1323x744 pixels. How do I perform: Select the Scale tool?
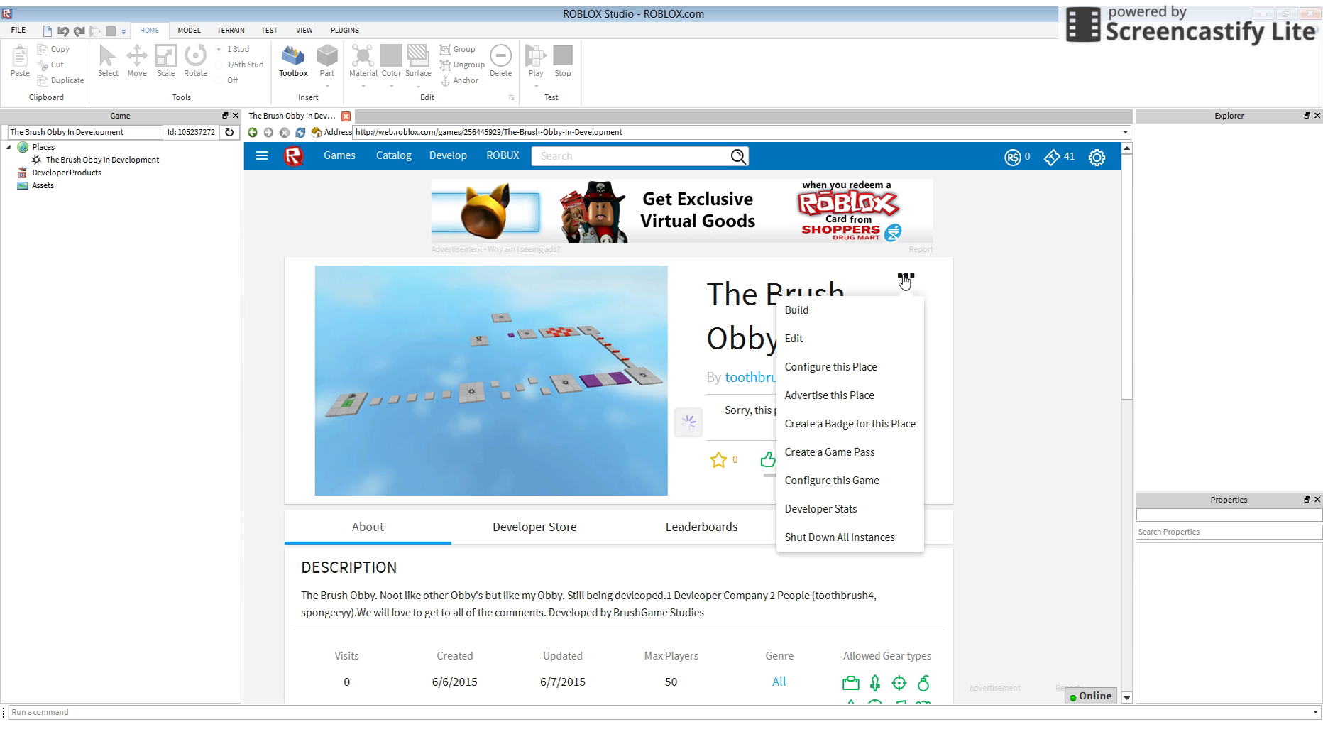pos(165,61)
